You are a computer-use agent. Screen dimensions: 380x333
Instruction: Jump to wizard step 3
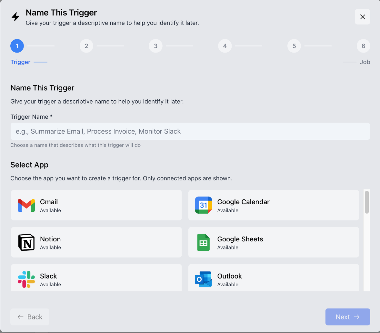(x=155, y=46)
